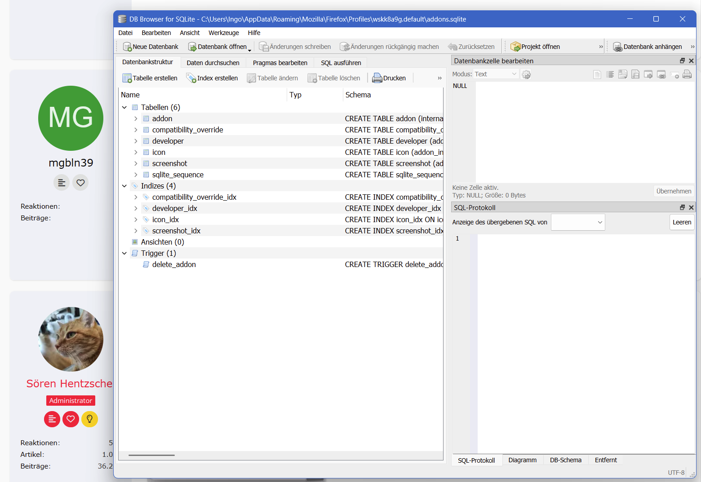Click the Leeren button
The image size is (701, 482).
coord(682,222)
